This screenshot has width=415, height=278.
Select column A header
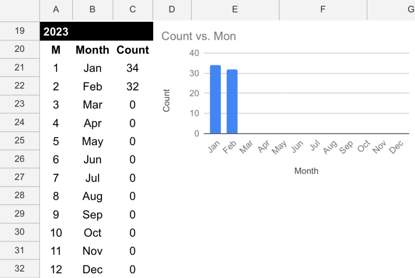coord(56,10)
